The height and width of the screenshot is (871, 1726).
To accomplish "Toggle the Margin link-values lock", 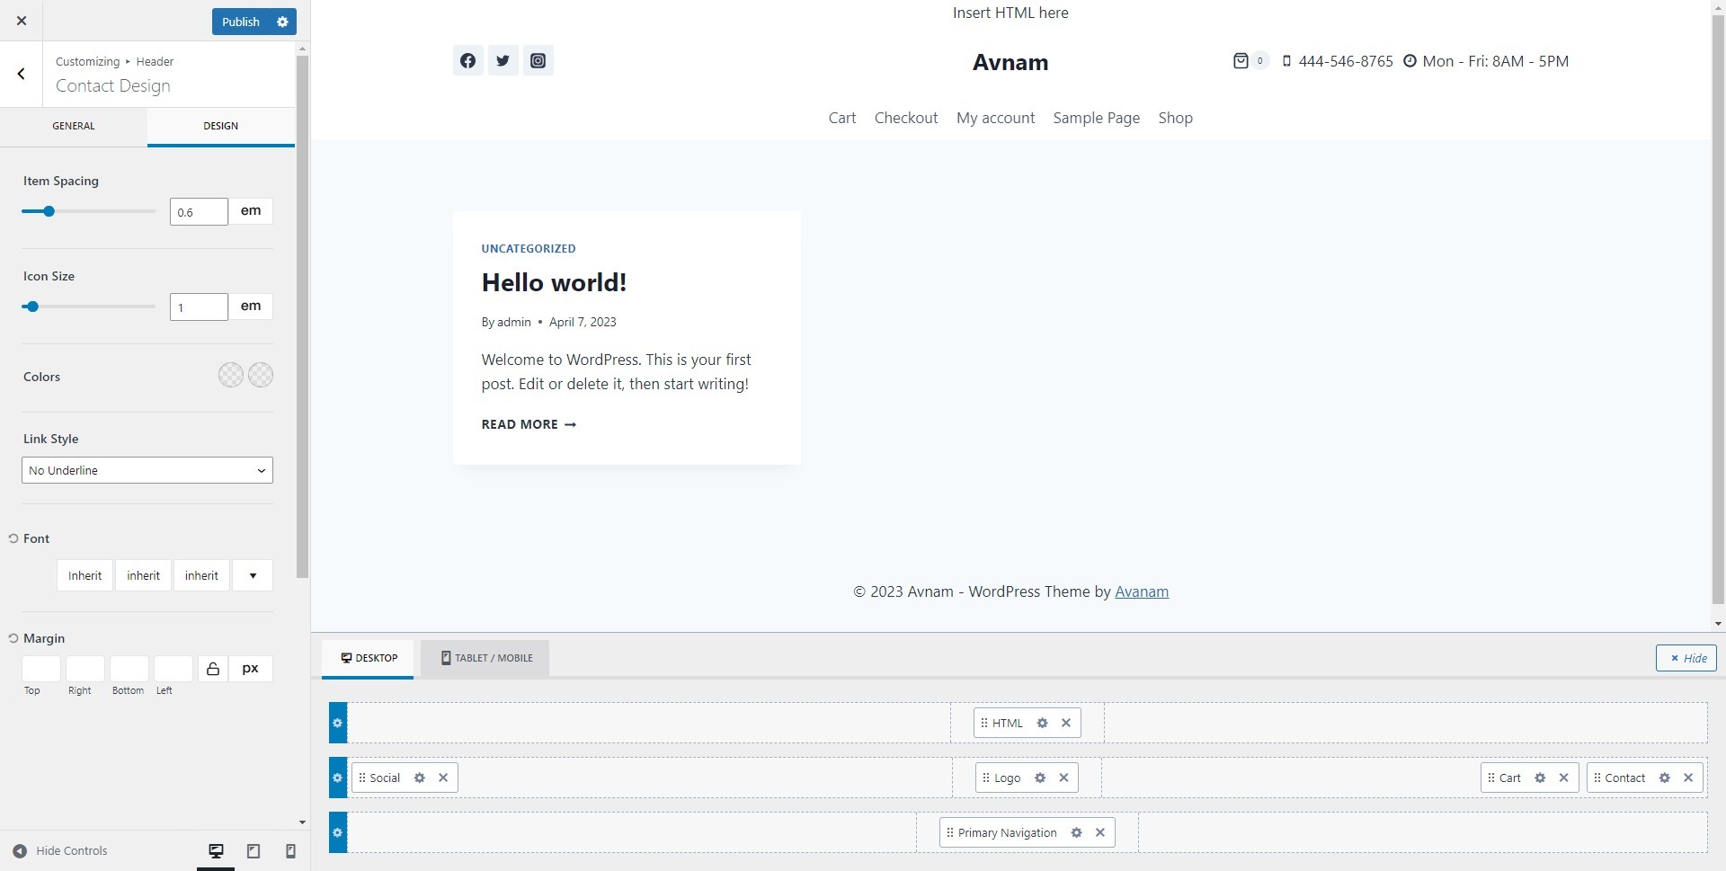I will (x=213, y=669).
